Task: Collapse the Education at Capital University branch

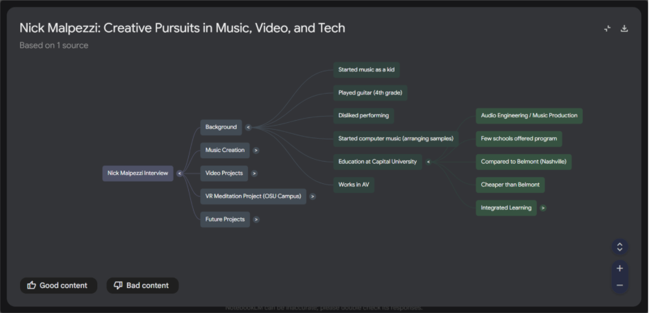Action: [x=428, y=162]
